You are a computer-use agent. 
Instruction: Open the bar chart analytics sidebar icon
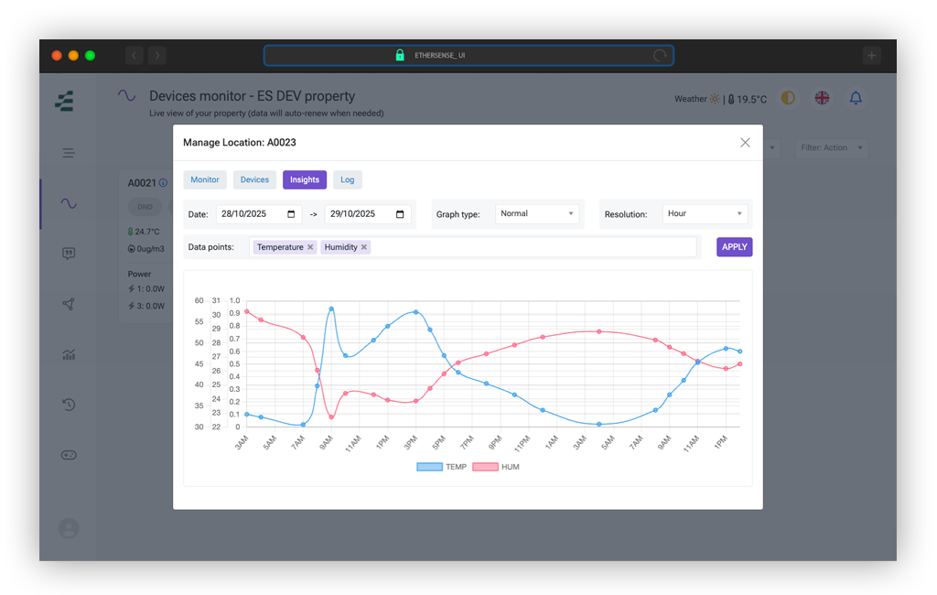[69, 354]
